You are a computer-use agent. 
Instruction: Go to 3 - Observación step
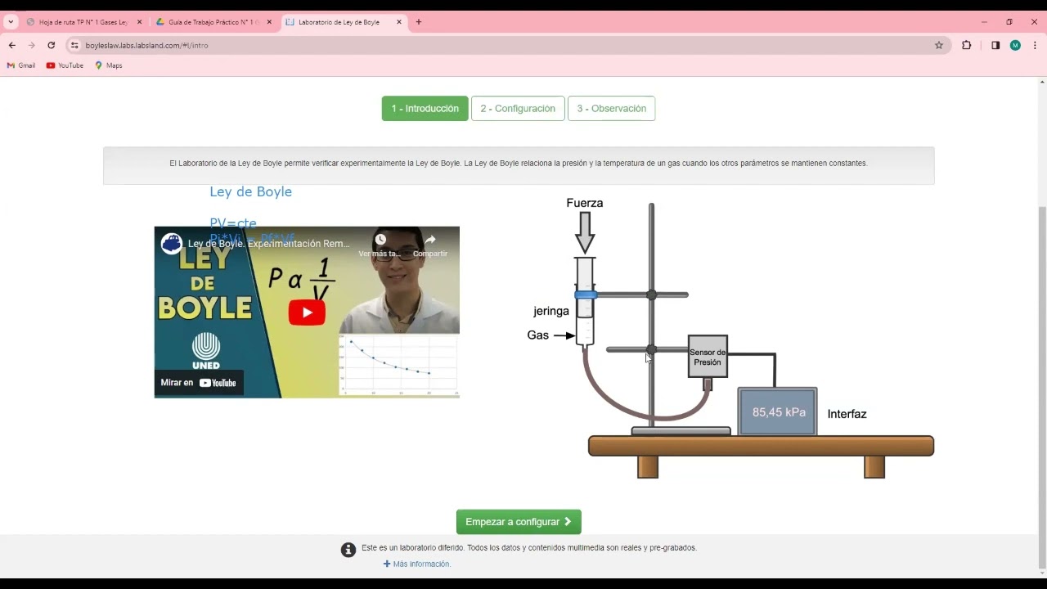611,108
